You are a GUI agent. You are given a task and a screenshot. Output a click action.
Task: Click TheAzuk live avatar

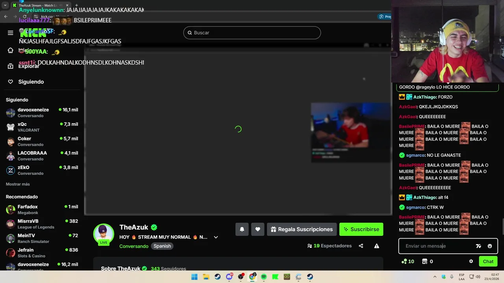pos(103,234)
